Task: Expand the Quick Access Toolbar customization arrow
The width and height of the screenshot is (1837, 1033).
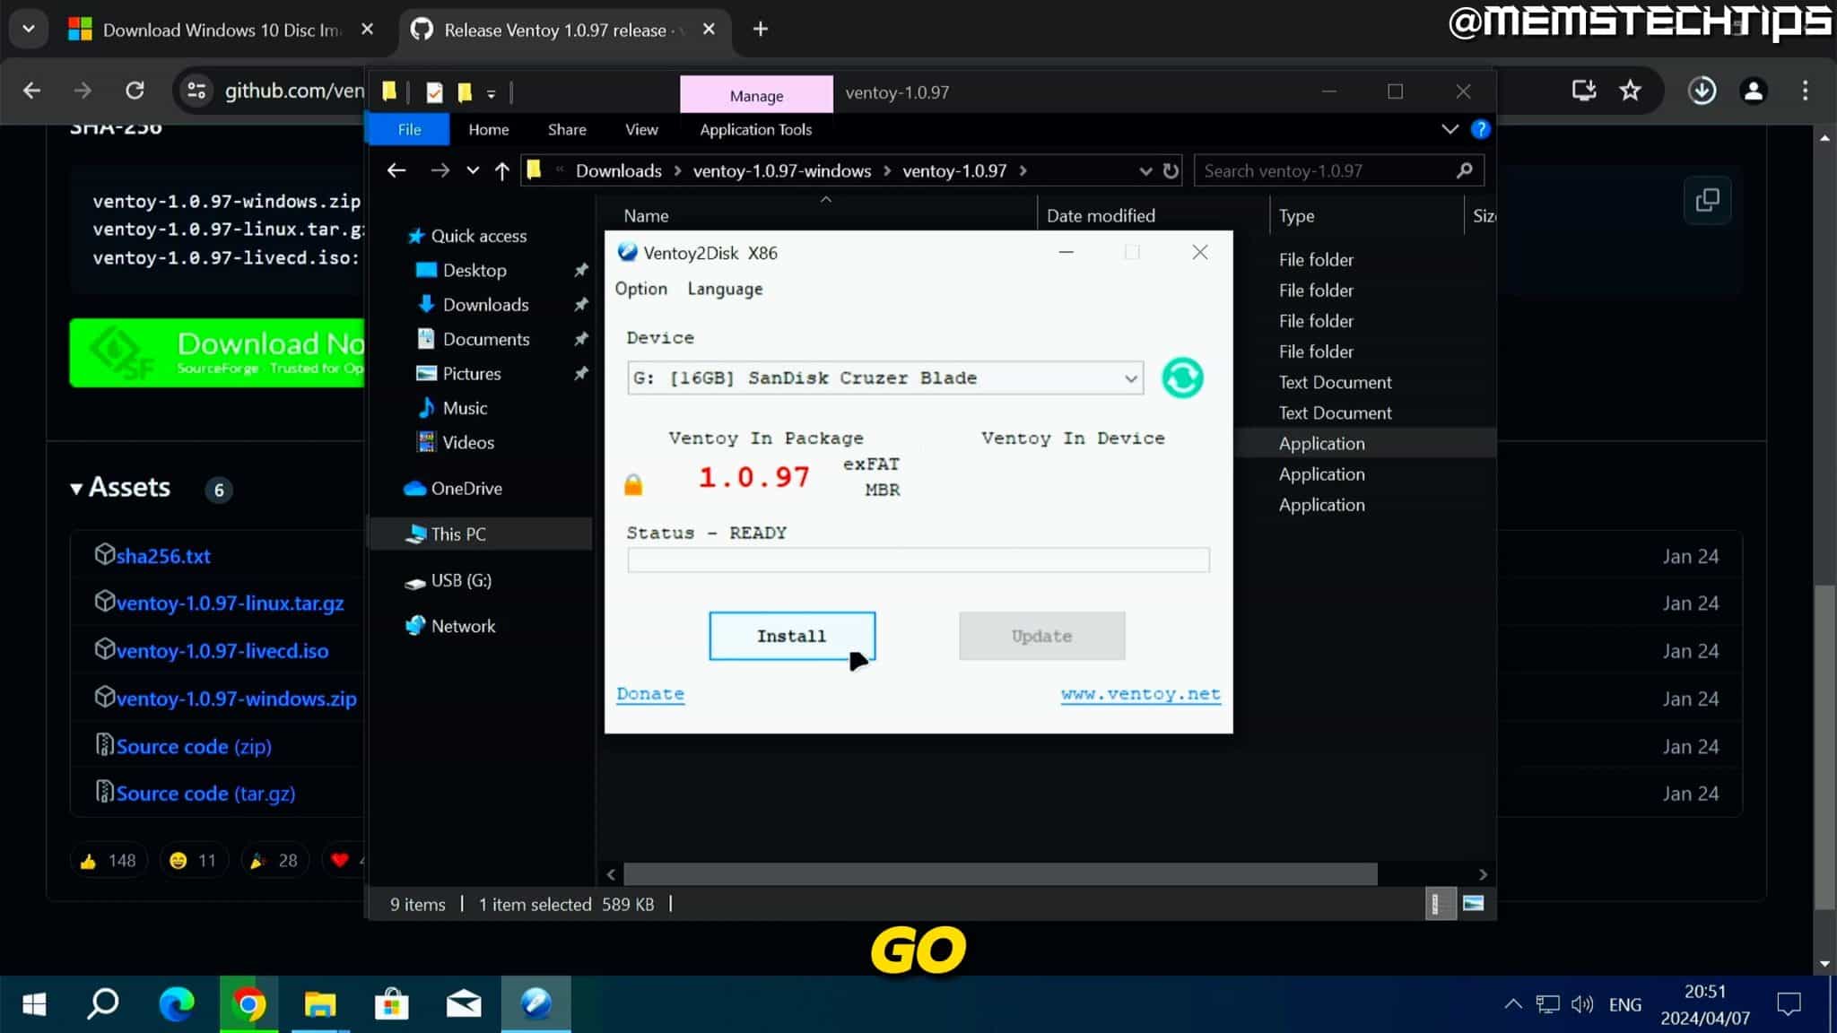Action: click(492, 92)
